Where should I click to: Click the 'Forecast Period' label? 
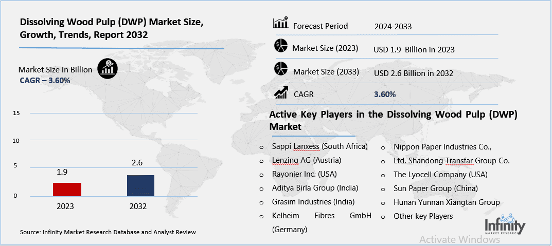coord(320,26)
